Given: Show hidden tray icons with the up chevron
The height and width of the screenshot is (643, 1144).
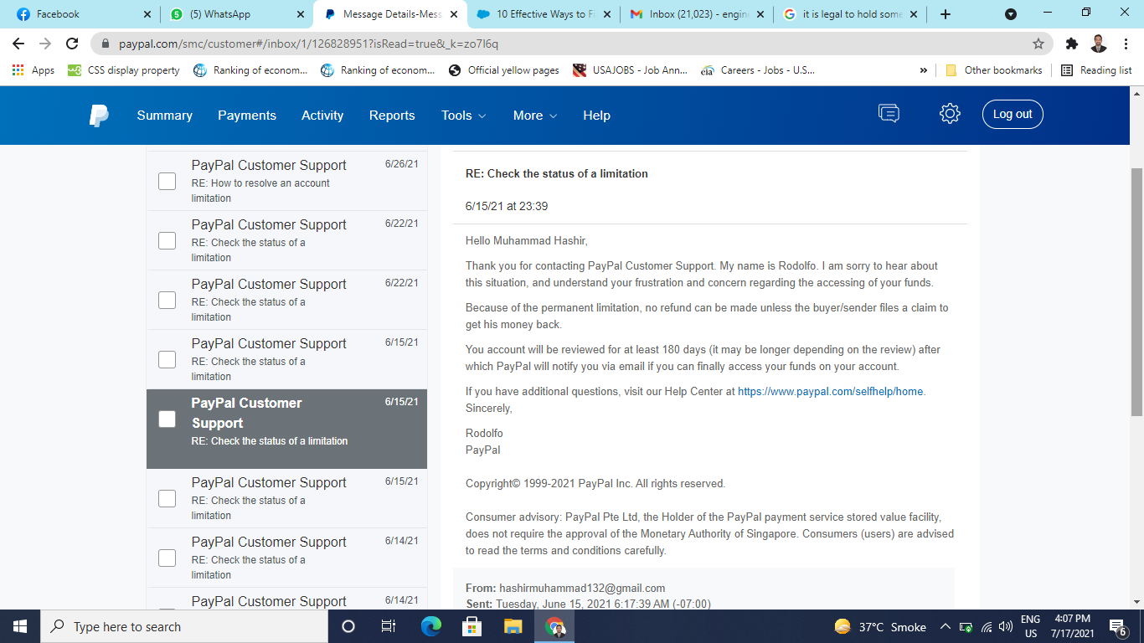Looking at the screenshot, I should pyautogui.click(x=946, y=626).
